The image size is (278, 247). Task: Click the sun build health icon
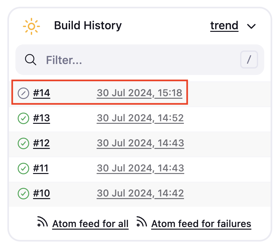tap(31, 26)
